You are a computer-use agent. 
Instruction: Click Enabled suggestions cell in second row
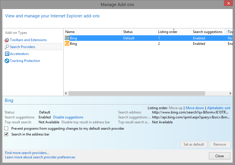pyautogui.click(x=199, y=44)
